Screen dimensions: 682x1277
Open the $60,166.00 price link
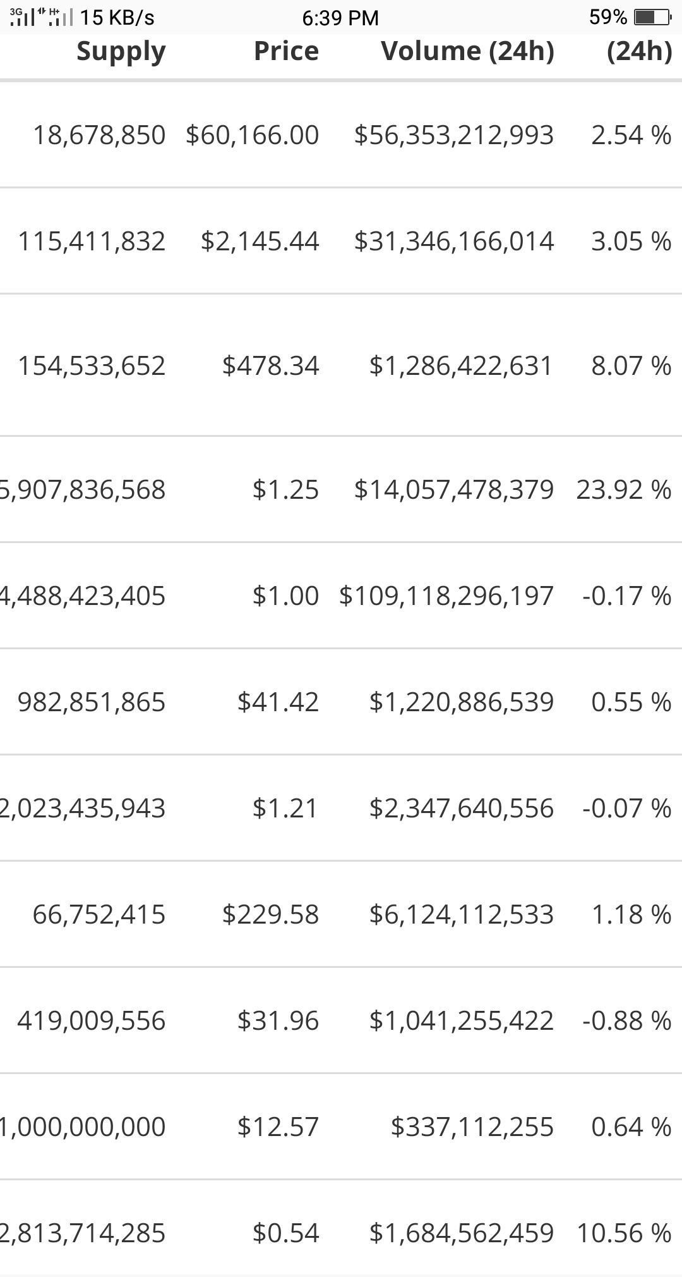click(x=252, y=135)
